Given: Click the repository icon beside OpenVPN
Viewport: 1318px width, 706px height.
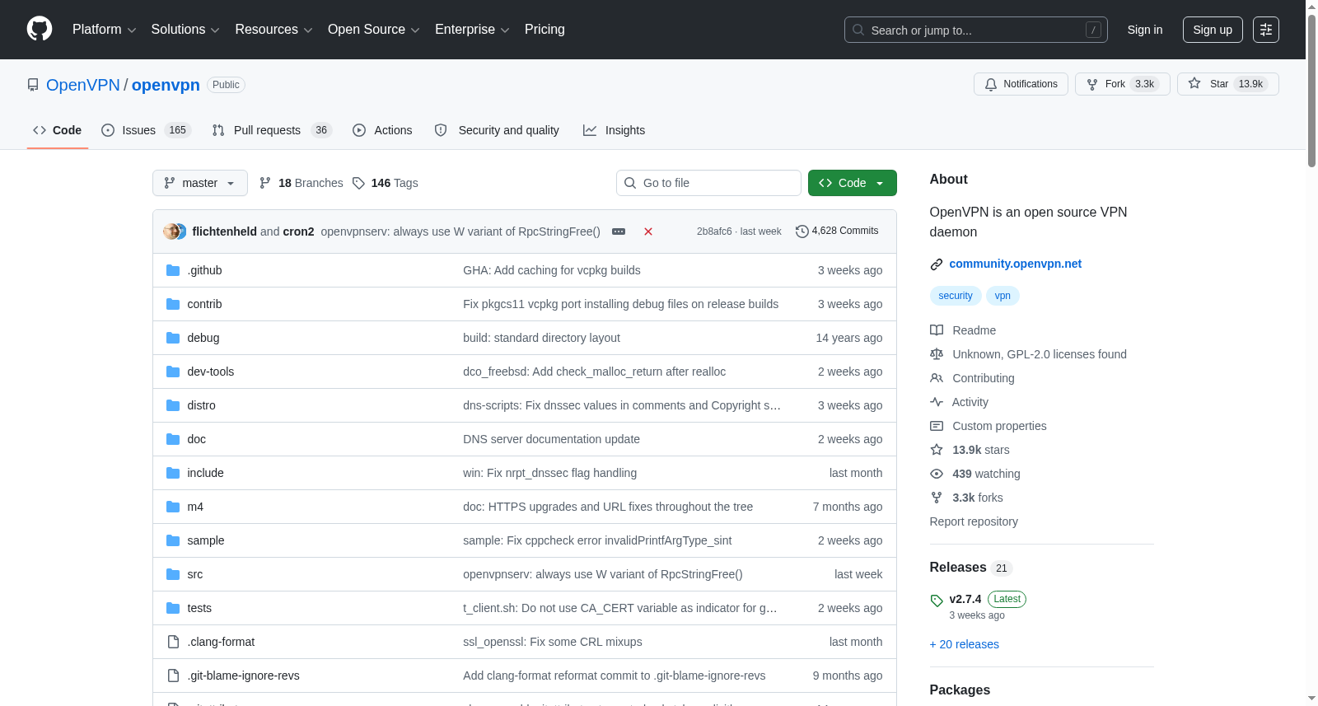Looking at the screenshot, I should click(33, 85).
